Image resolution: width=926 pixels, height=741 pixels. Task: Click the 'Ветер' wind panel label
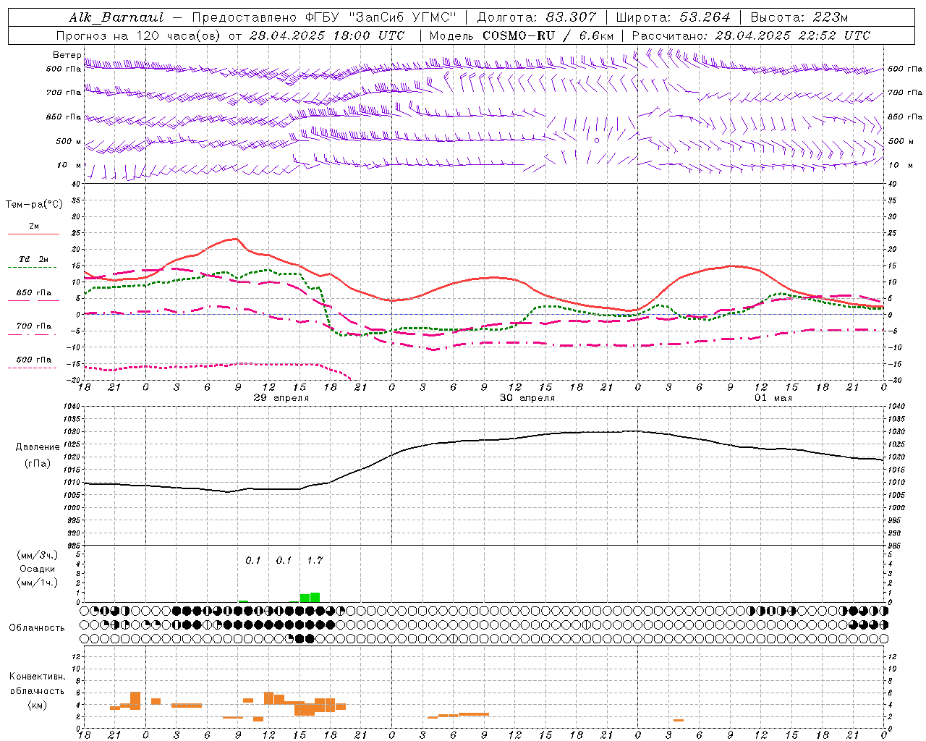67,55
